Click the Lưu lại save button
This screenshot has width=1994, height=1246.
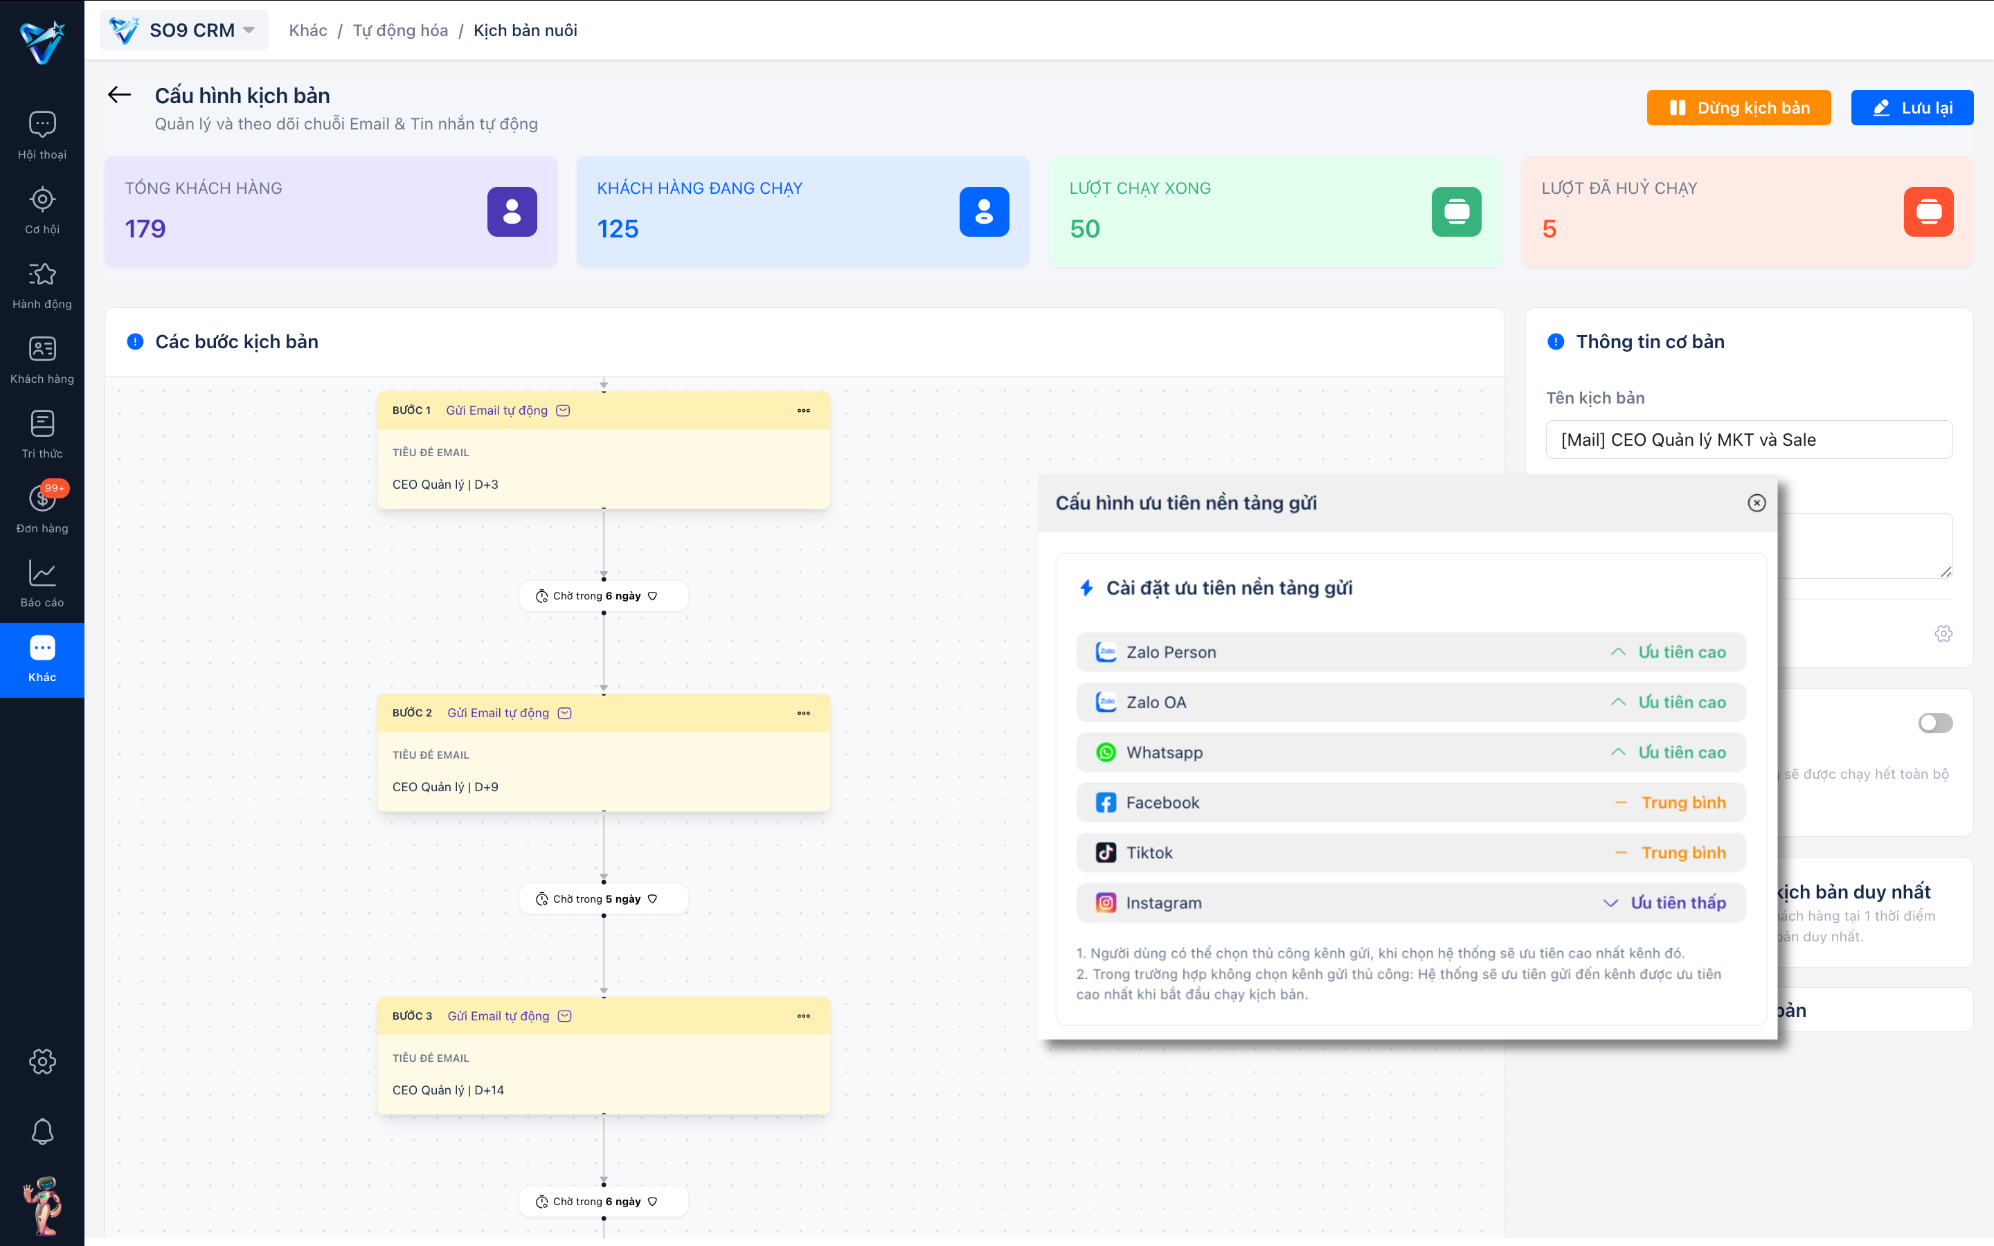(1912, 108)
